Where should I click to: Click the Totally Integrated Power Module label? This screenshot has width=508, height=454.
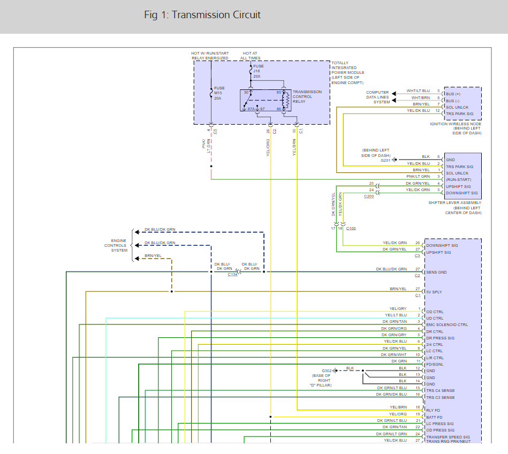coord(347,73)
